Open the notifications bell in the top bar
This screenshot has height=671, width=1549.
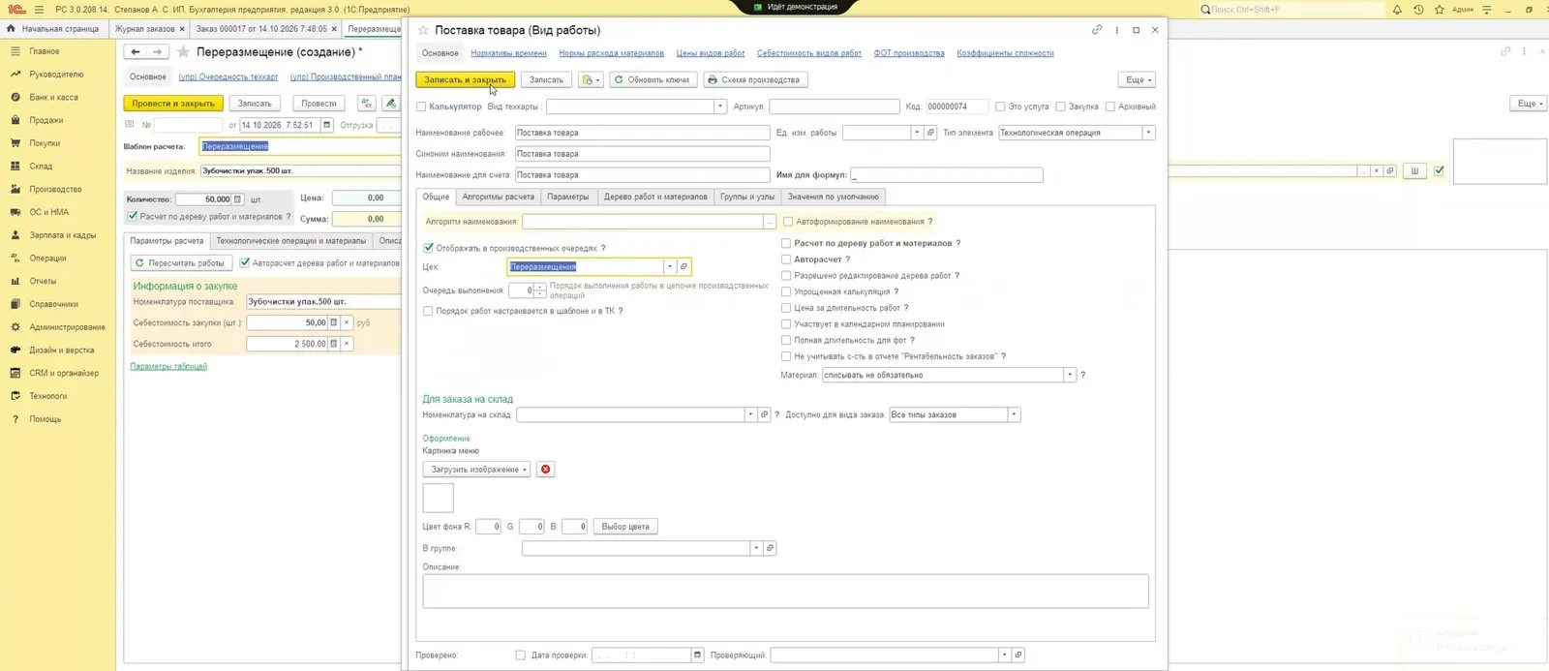tap(1397, 10)
